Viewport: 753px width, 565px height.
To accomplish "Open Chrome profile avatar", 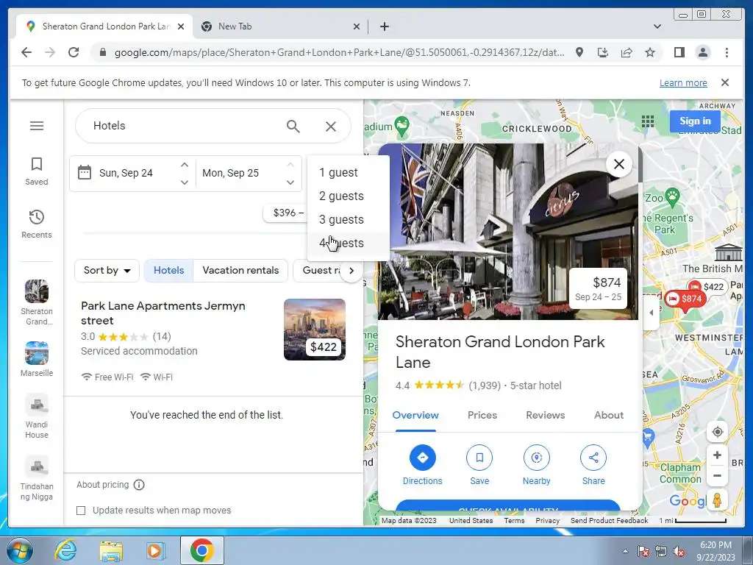I will pos(702,52).
